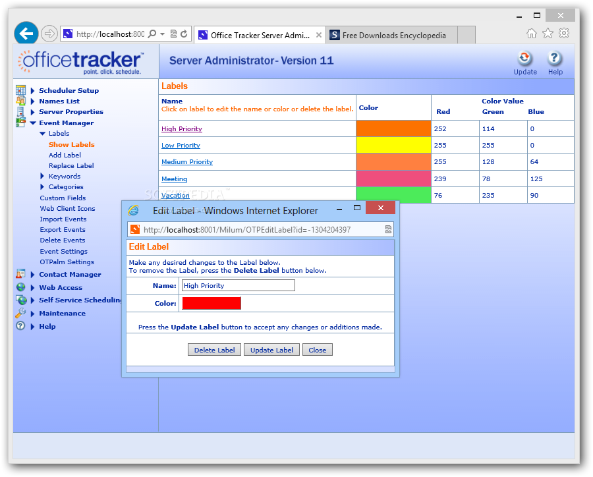Click the page icon in popup address bar
The image size is (593, 477).
135,229
